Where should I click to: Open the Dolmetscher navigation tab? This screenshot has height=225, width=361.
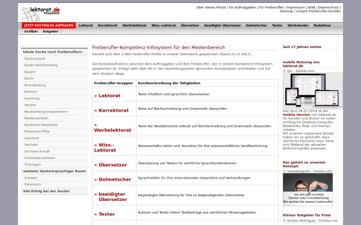(x=256, y=25)
